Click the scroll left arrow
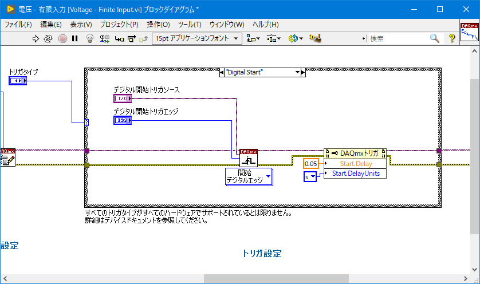480x284 pixels. (x=5, y=278)
